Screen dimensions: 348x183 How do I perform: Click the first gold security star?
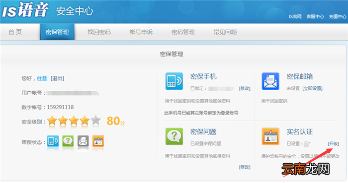tap(52, 121)
